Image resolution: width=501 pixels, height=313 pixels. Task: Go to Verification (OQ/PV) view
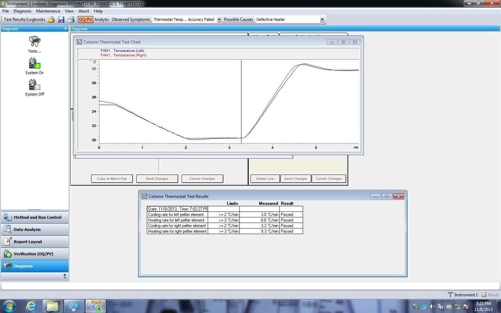(33, 254)
